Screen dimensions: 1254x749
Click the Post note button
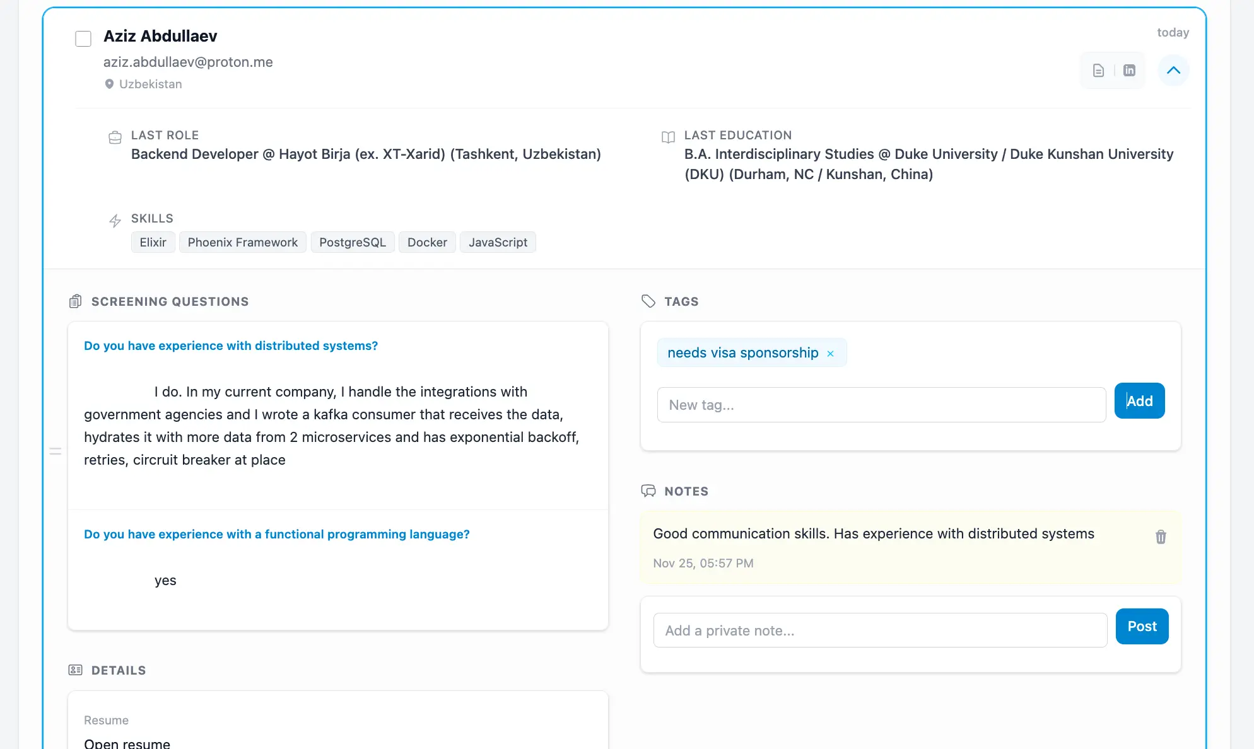tap(1142, 627)
